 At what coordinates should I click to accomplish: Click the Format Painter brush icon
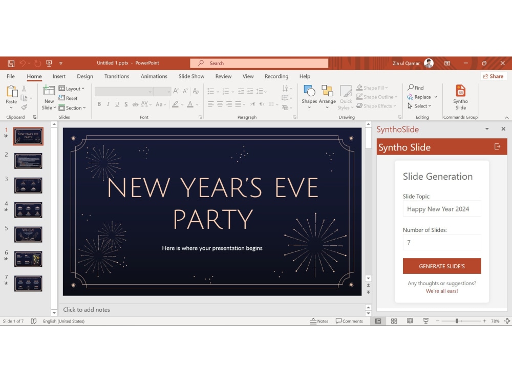point(24,107)
